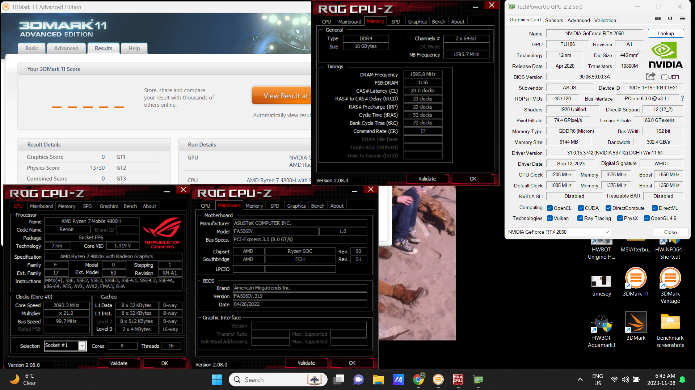695x390 pixels.
Task: Click the Physics Score value 13730
Action: pos(97,168)
